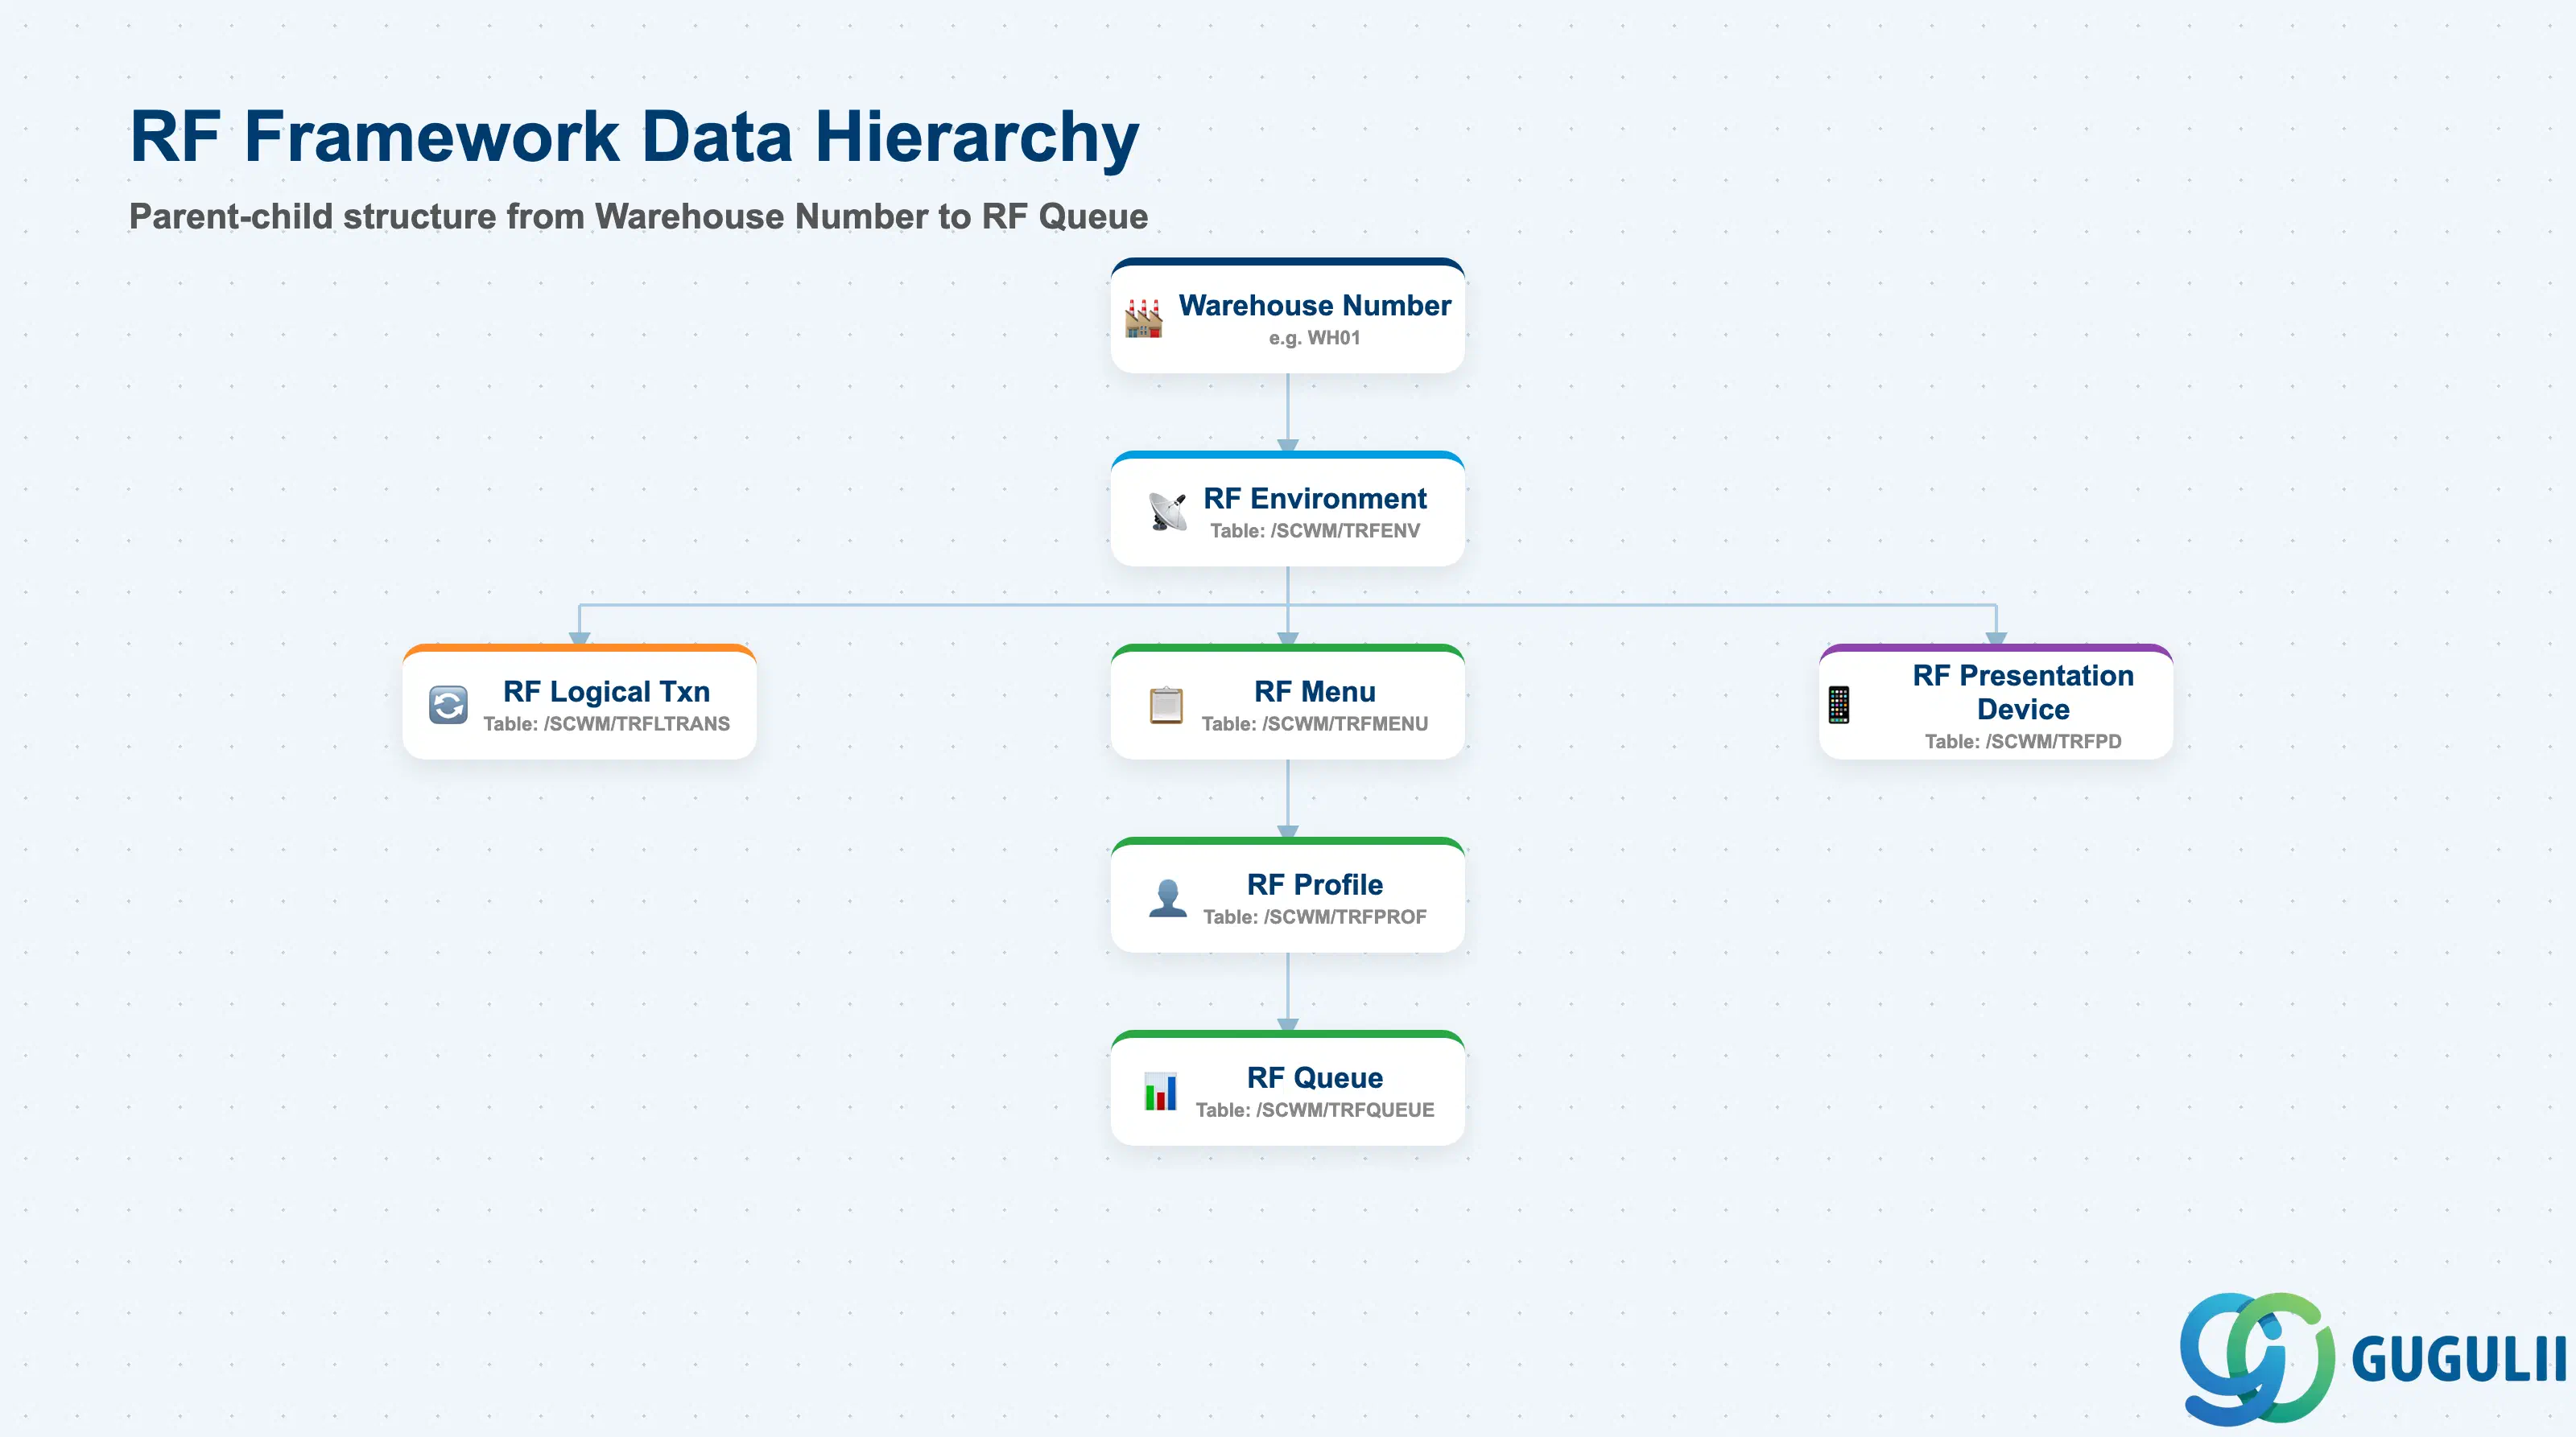Select the Warehouse Number heading
2576x1437 pixels.
[1314, 305]
